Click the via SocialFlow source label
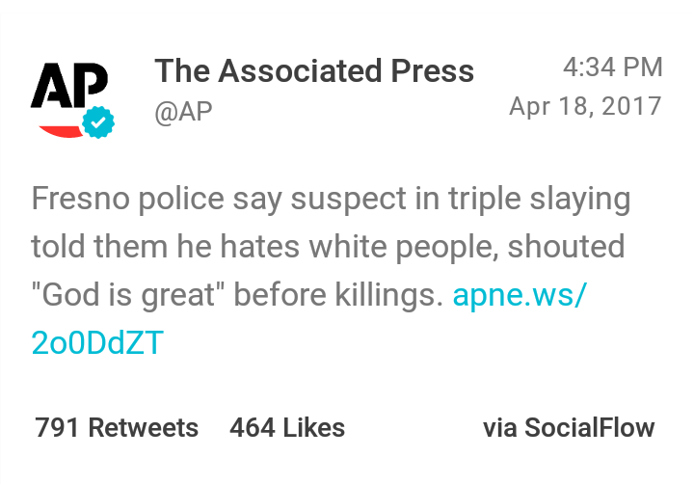 coord(569,428)
